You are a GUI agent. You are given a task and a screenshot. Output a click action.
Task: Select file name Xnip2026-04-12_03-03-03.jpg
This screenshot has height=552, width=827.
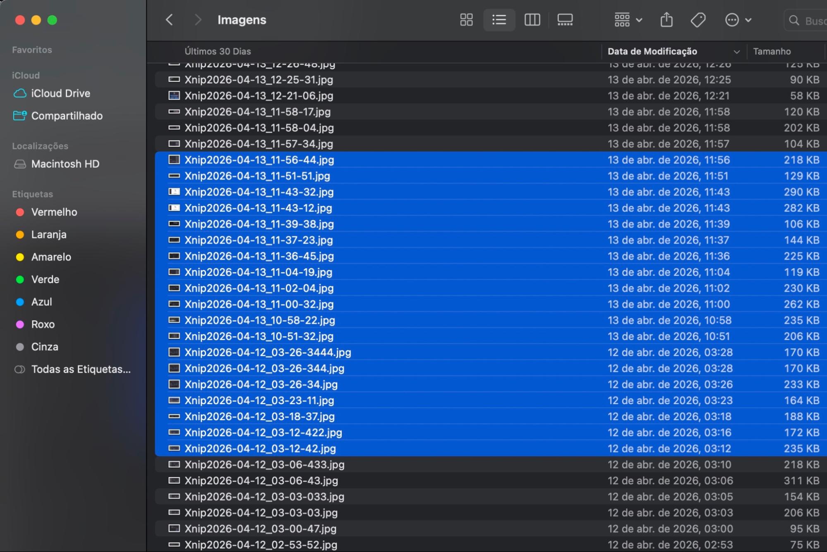click(261, 512)
